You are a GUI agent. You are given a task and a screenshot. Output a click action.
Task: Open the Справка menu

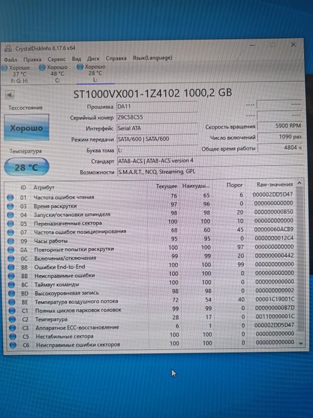[116, 58]
